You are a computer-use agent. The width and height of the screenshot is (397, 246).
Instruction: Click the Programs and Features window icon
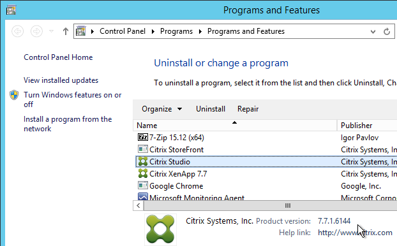[11, 10]
